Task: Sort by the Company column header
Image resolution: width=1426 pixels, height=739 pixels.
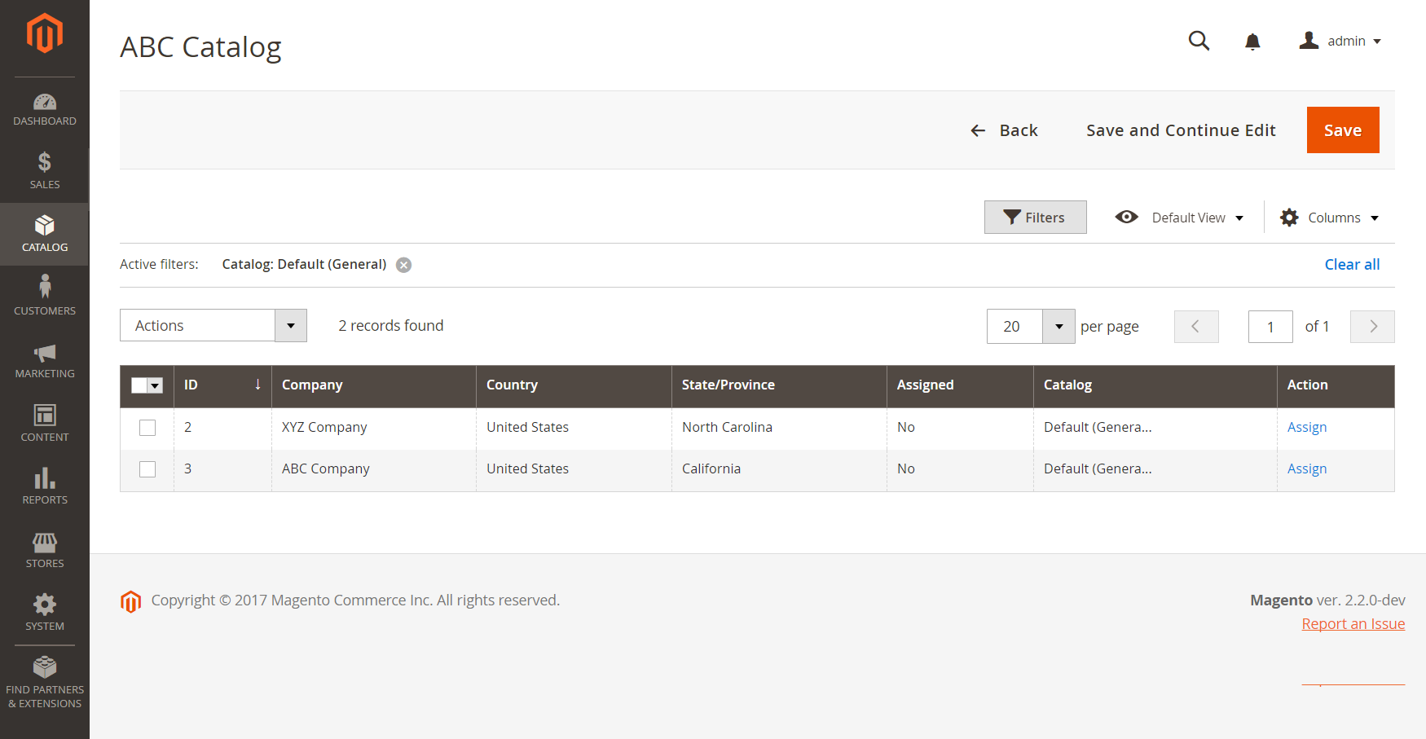Action: click(x=374, y=385)
